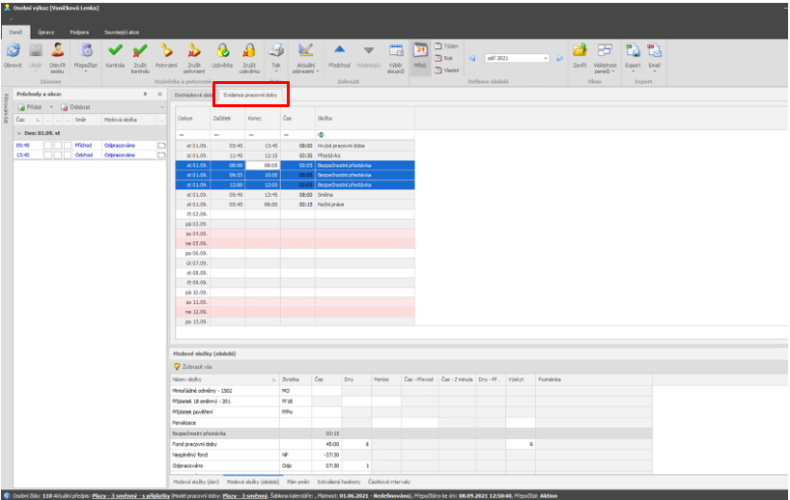790x500 pixels.
Task: Click the Uzávěrka padlock icon
Action: click(222, 50)
